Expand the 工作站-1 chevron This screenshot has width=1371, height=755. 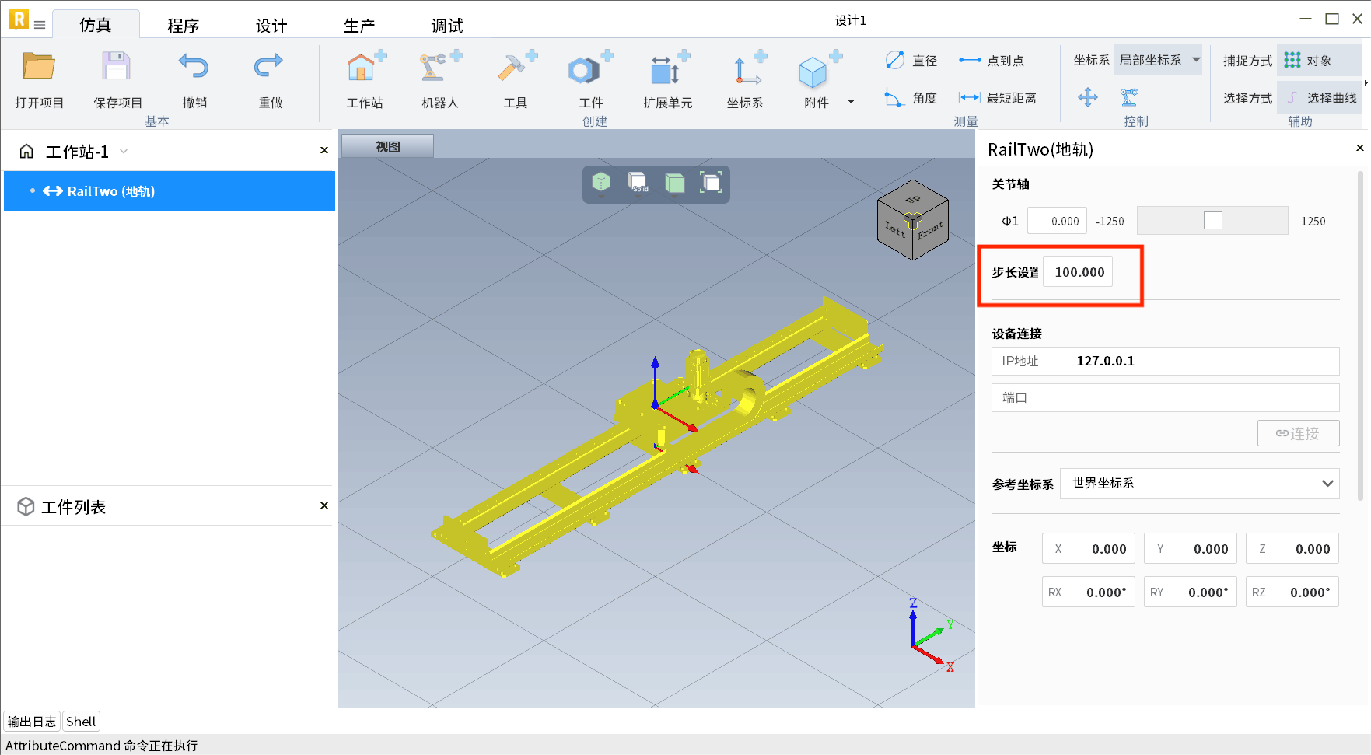[x=124, y=152]
